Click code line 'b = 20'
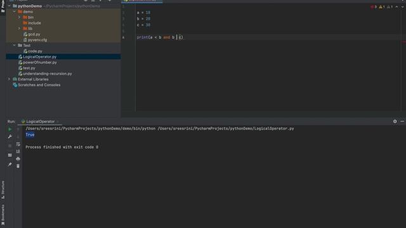The height and width of the screenshot is (228, 406). click(x=143, y=18)
